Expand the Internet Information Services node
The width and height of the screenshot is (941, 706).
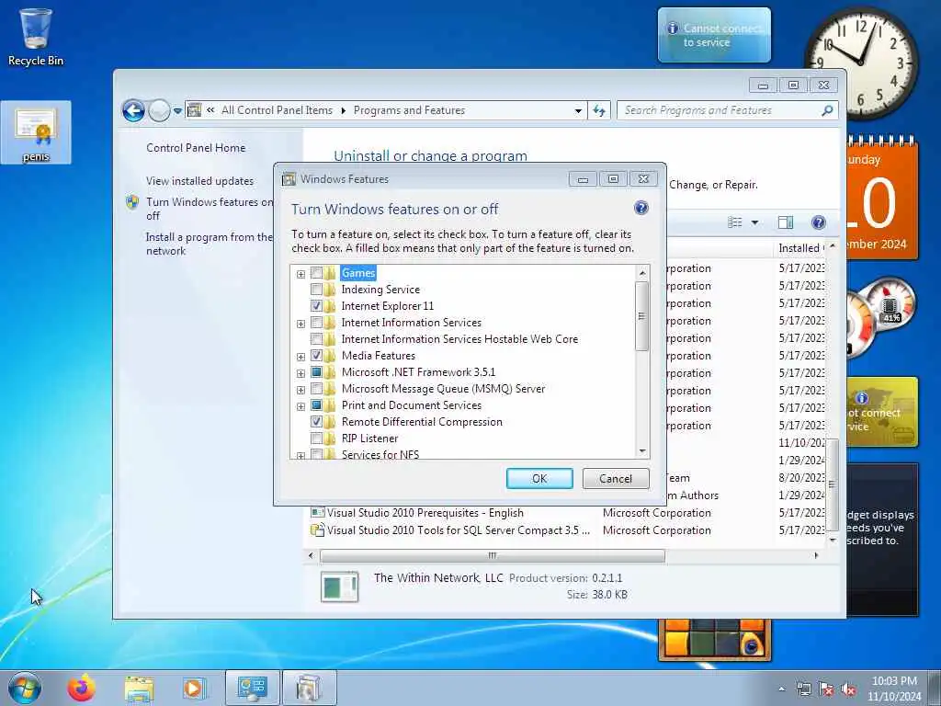[x=300, y=324]
